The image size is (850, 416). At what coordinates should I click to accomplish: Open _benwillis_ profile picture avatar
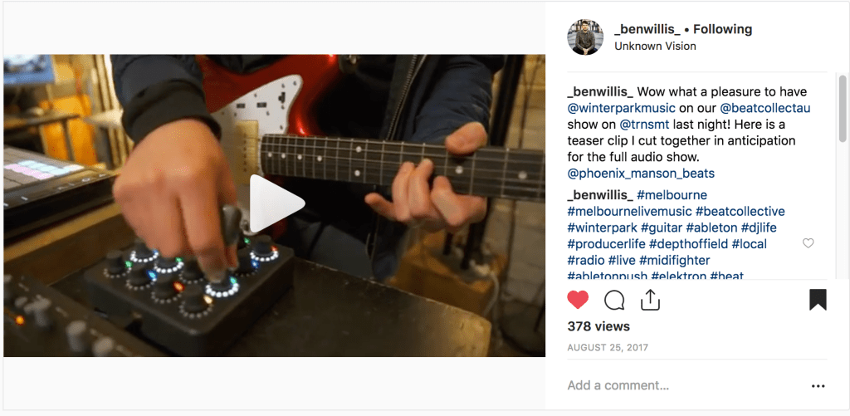(585, 37)
